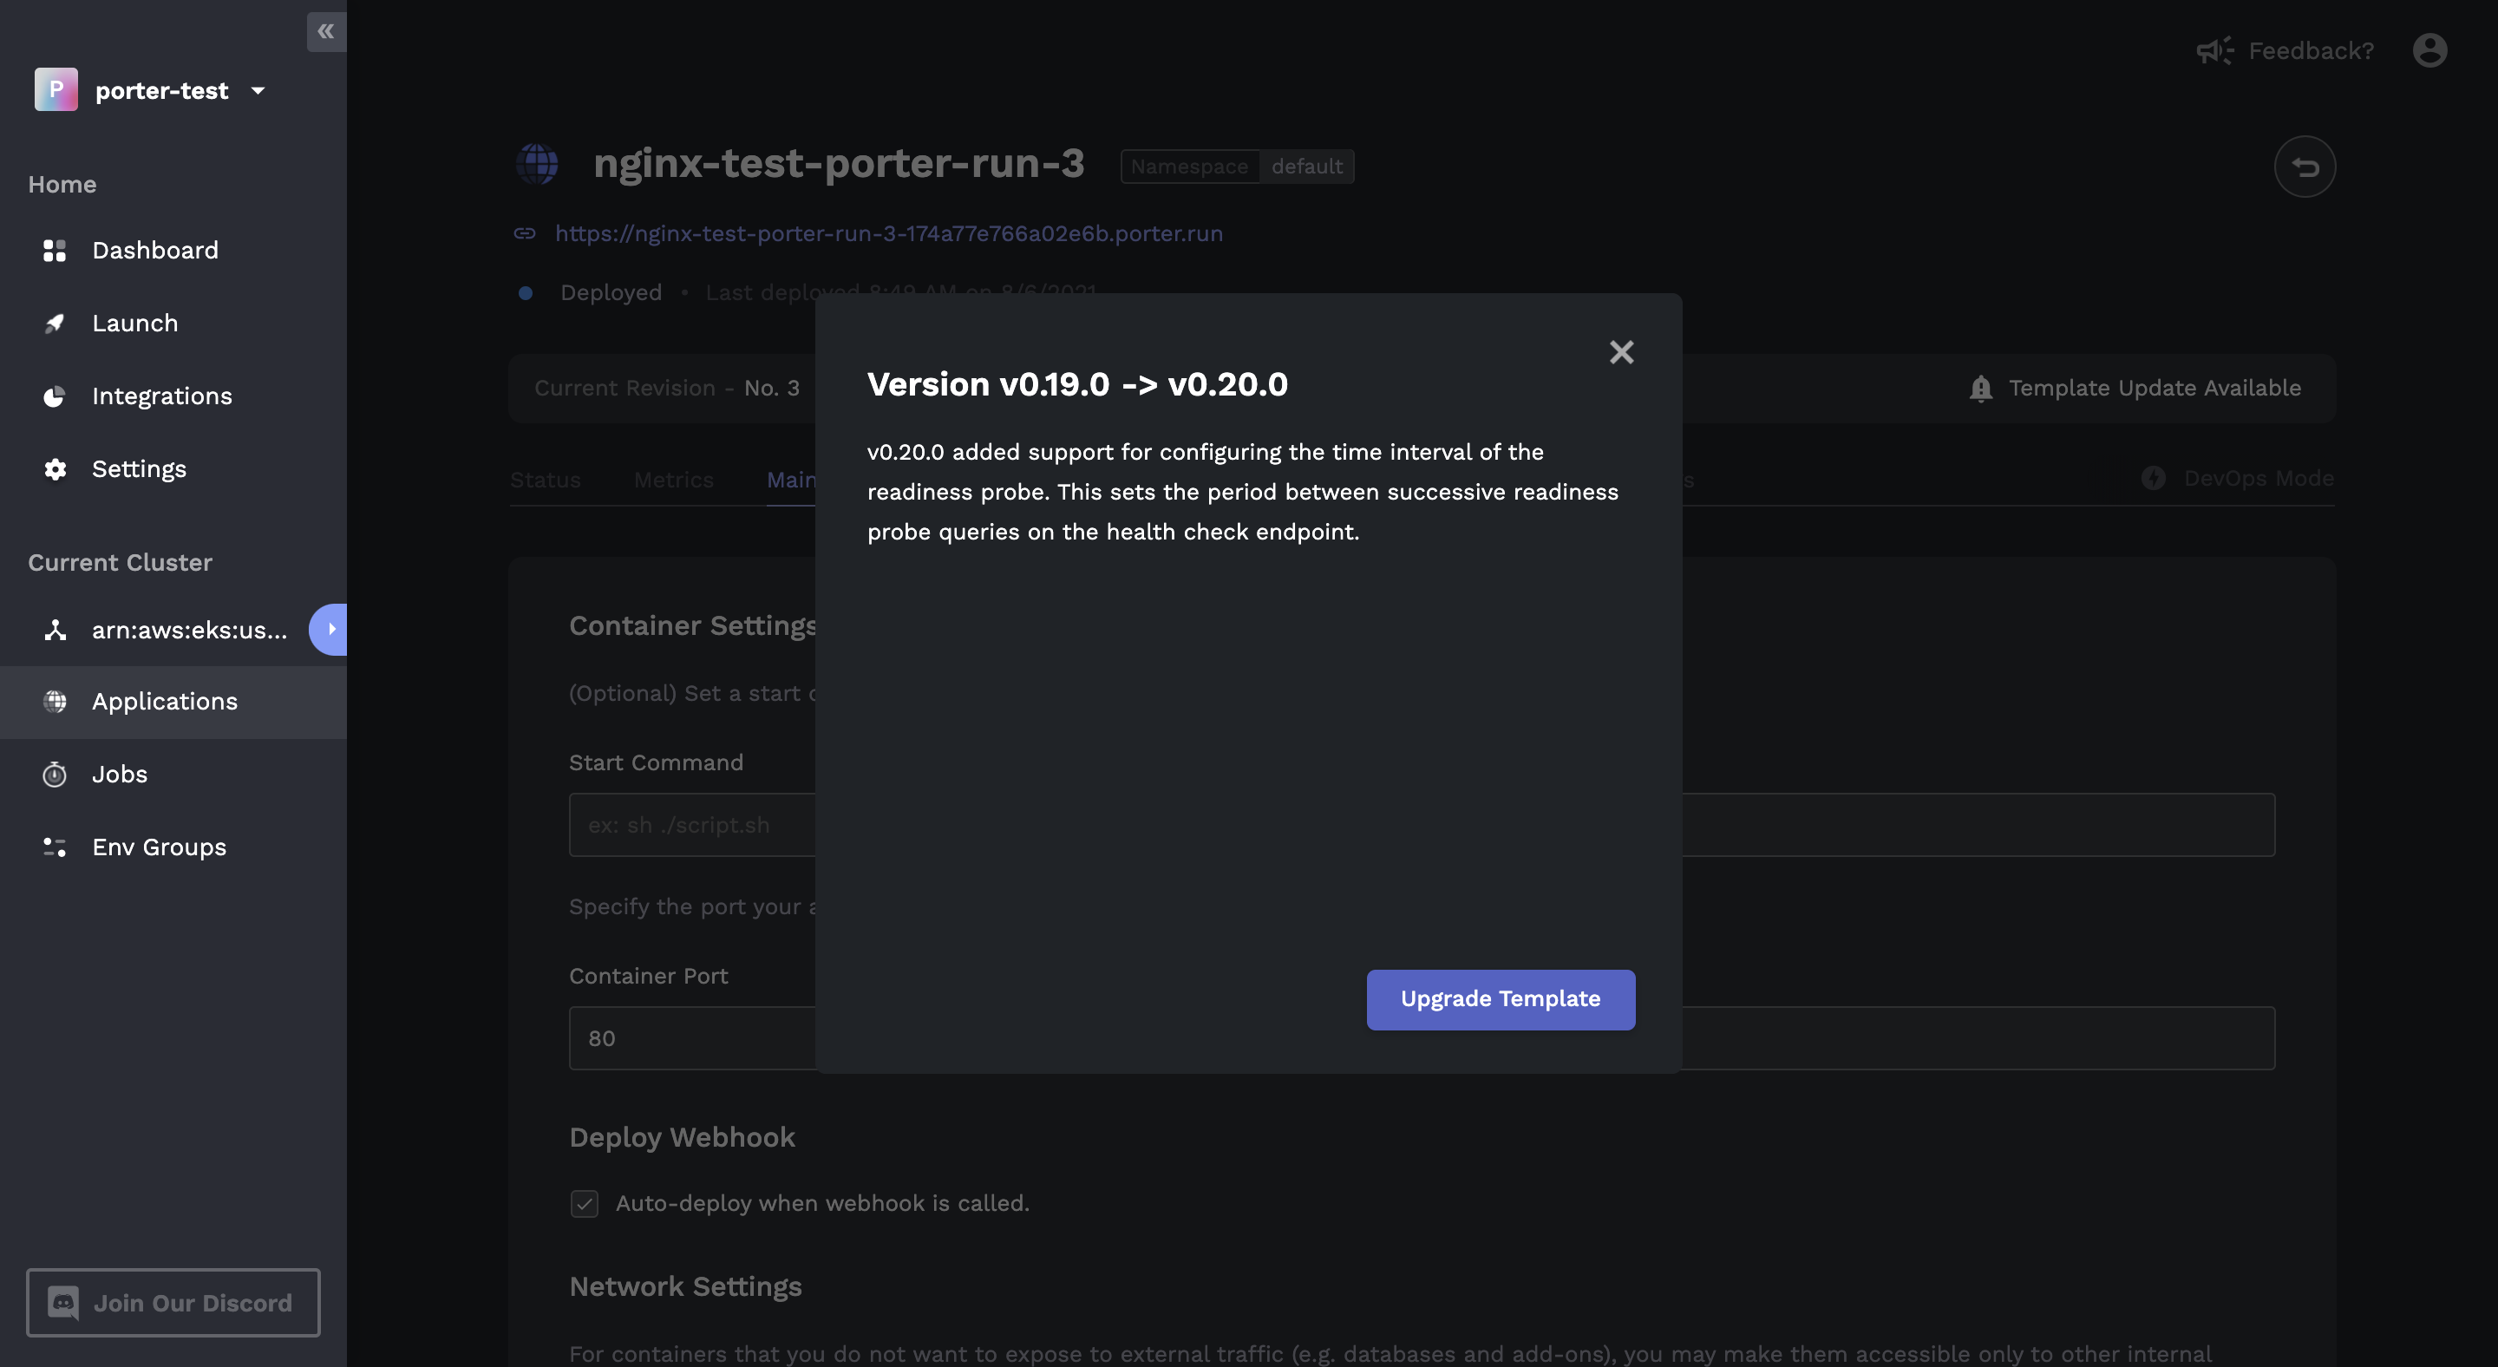Click the nginx-test-porter-run-3 globe icon

click(x=537, y=164)
